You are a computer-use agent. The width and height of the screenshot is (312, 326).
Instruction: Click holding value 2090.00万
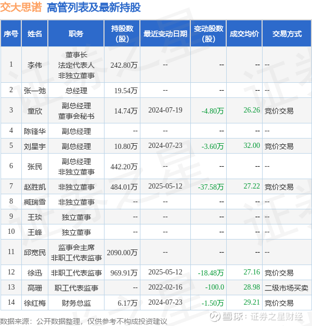122,253
